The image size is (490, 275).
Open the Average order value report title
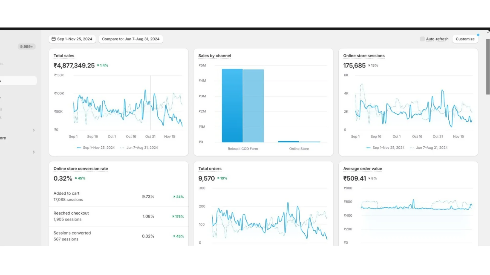[x=362, y=169]
